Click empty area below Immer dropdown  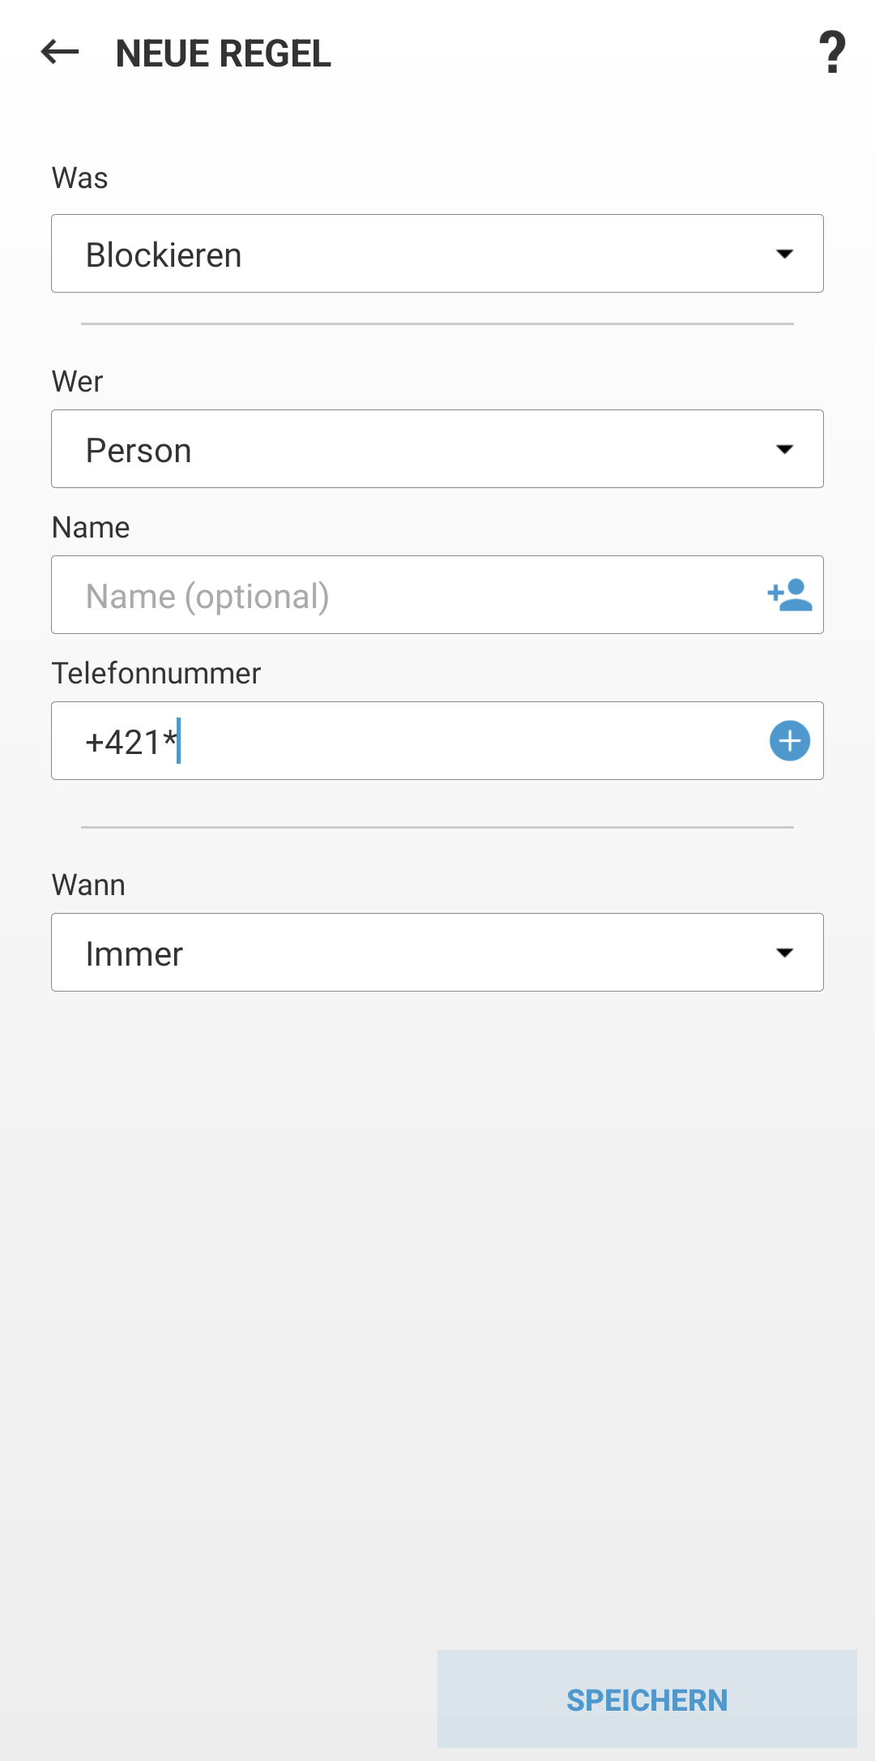(437, 1297)
